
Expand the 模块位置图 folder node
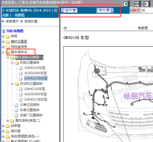tap(3, 42)
